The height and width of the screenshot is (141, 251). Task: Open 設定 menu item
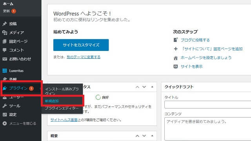tap(13, 115)
